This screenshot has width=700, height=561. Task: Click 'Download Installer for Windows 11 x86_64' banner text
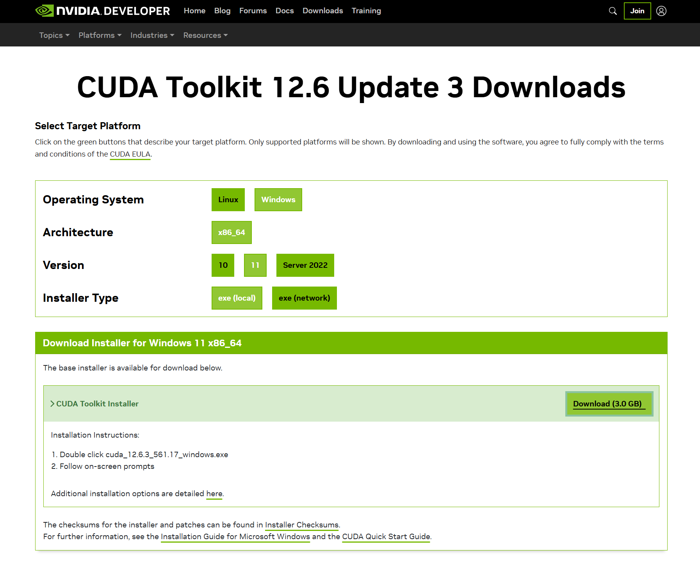[142, 343]
